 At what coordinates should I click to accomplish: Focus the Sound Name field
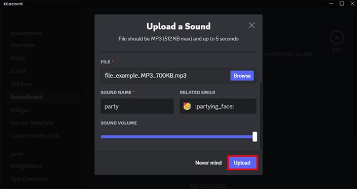[x=137, y=106]
